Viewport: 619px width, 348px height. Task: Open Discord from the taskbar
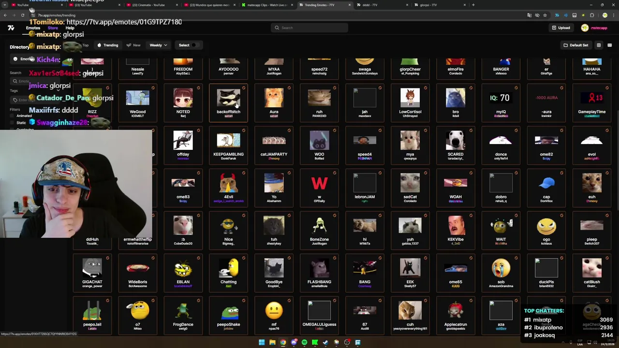[294, 342]
